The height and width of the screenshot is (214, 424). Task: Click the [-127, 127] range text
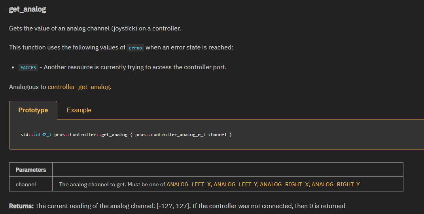173,206
